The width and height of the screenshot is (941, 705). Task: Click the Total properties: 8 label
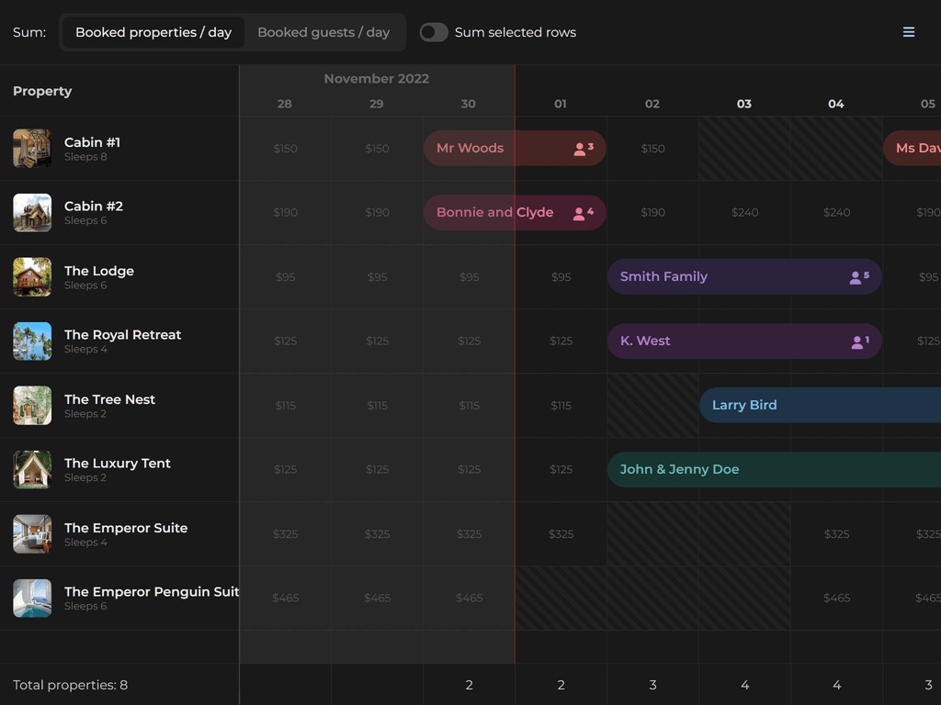70,685
